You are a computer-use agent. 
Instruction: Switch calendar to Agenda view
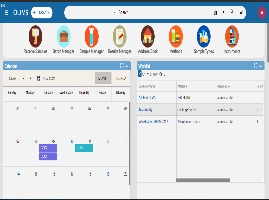pos(120,78)
